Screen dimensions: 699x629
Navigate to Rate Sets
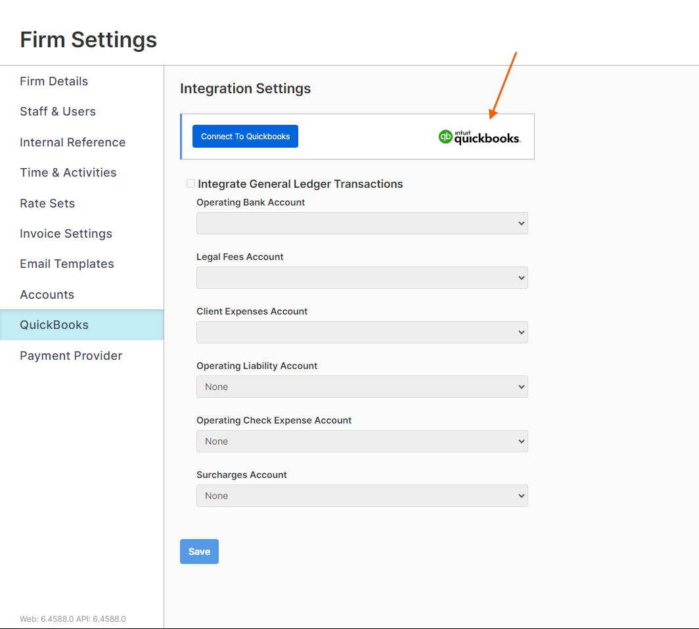(47, 203)
